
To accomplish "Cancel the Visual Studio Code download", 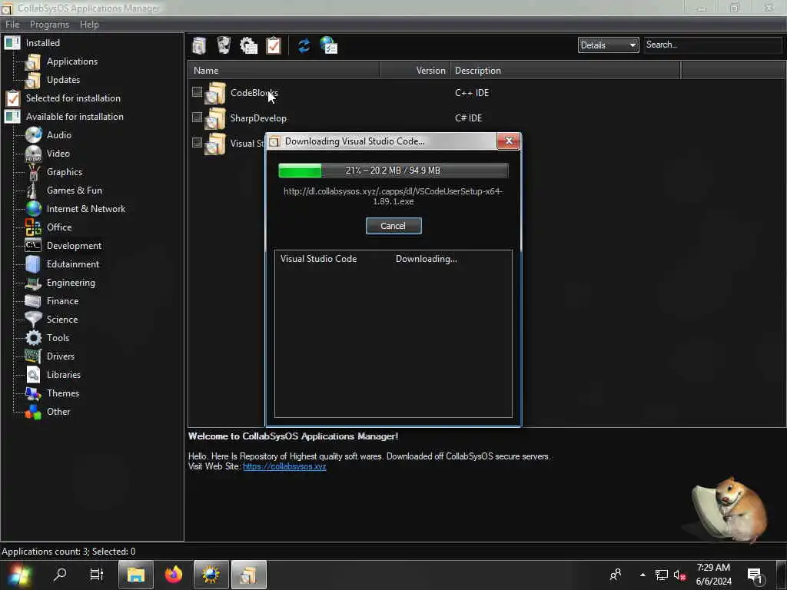I will point(393,226).
